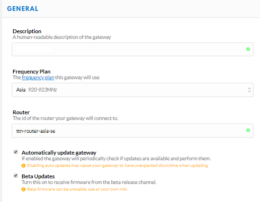Screen dimensions: 260x202
Task: Click the Frequency Plan heading label
Action: tap(32, 72)
